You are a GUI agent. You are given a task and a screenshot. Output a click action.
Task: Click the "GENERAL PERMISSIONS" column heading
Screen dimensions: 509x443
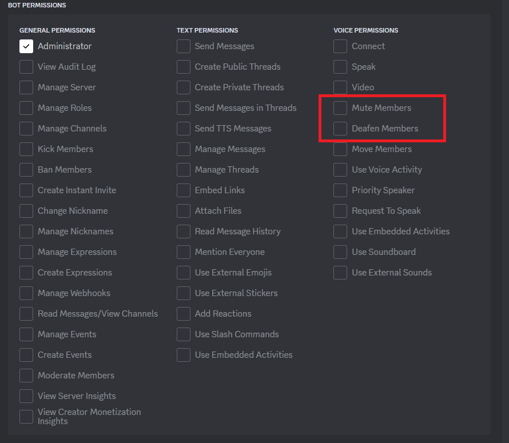pos(57,30)
